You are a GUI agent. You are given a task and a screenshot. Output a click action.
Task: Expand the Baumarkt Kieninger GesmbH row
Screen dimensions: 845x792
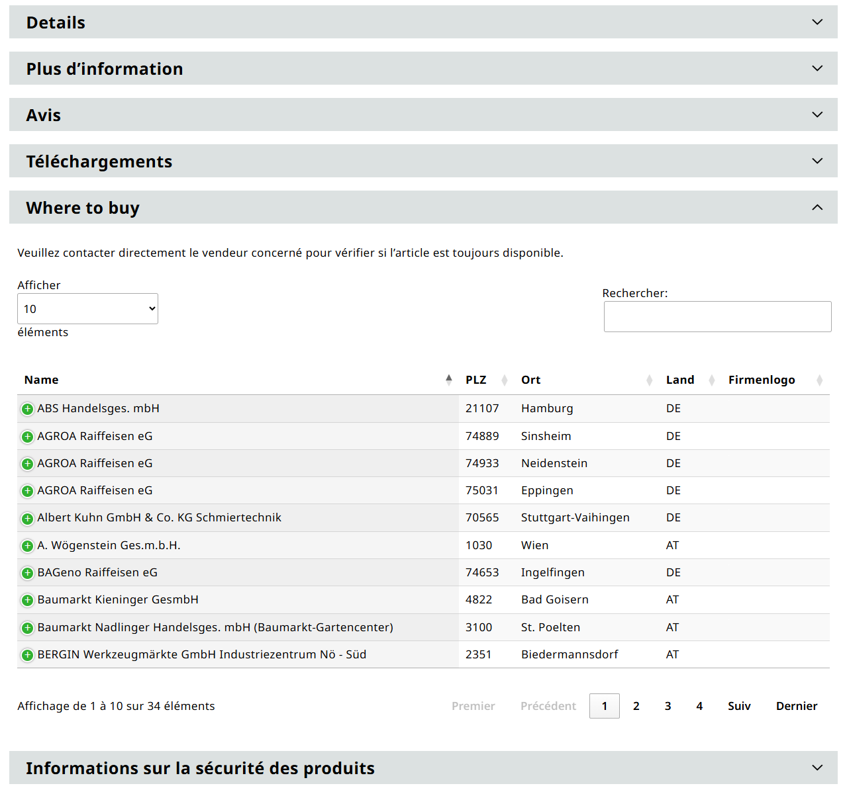(x=27, y=600)
